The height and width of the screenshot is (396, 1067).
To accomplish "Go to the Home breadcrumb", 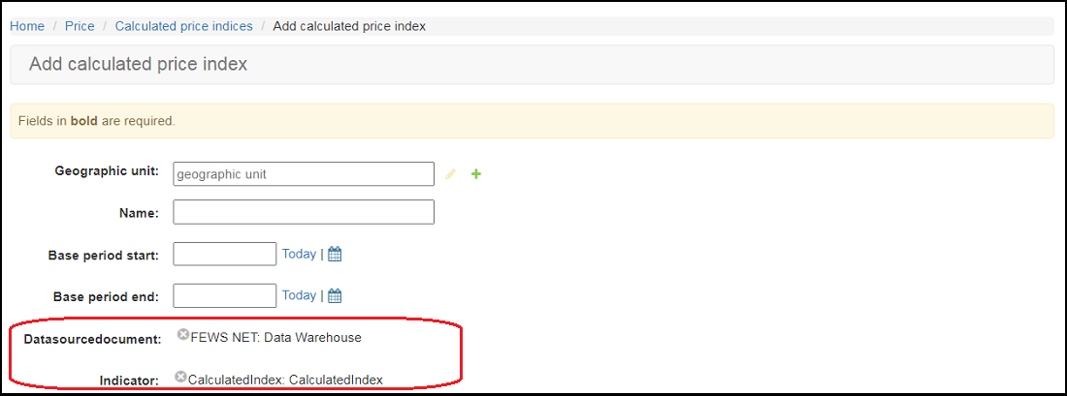I will 27,26.
